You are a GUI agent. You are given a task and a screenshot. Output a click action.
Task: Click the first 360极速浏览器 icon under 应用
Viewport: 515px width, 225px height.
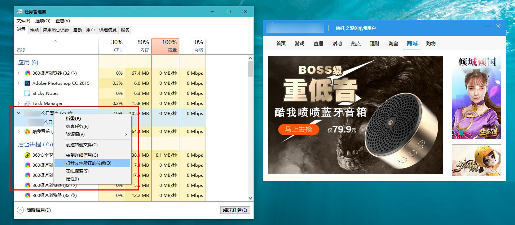point(27,73)
